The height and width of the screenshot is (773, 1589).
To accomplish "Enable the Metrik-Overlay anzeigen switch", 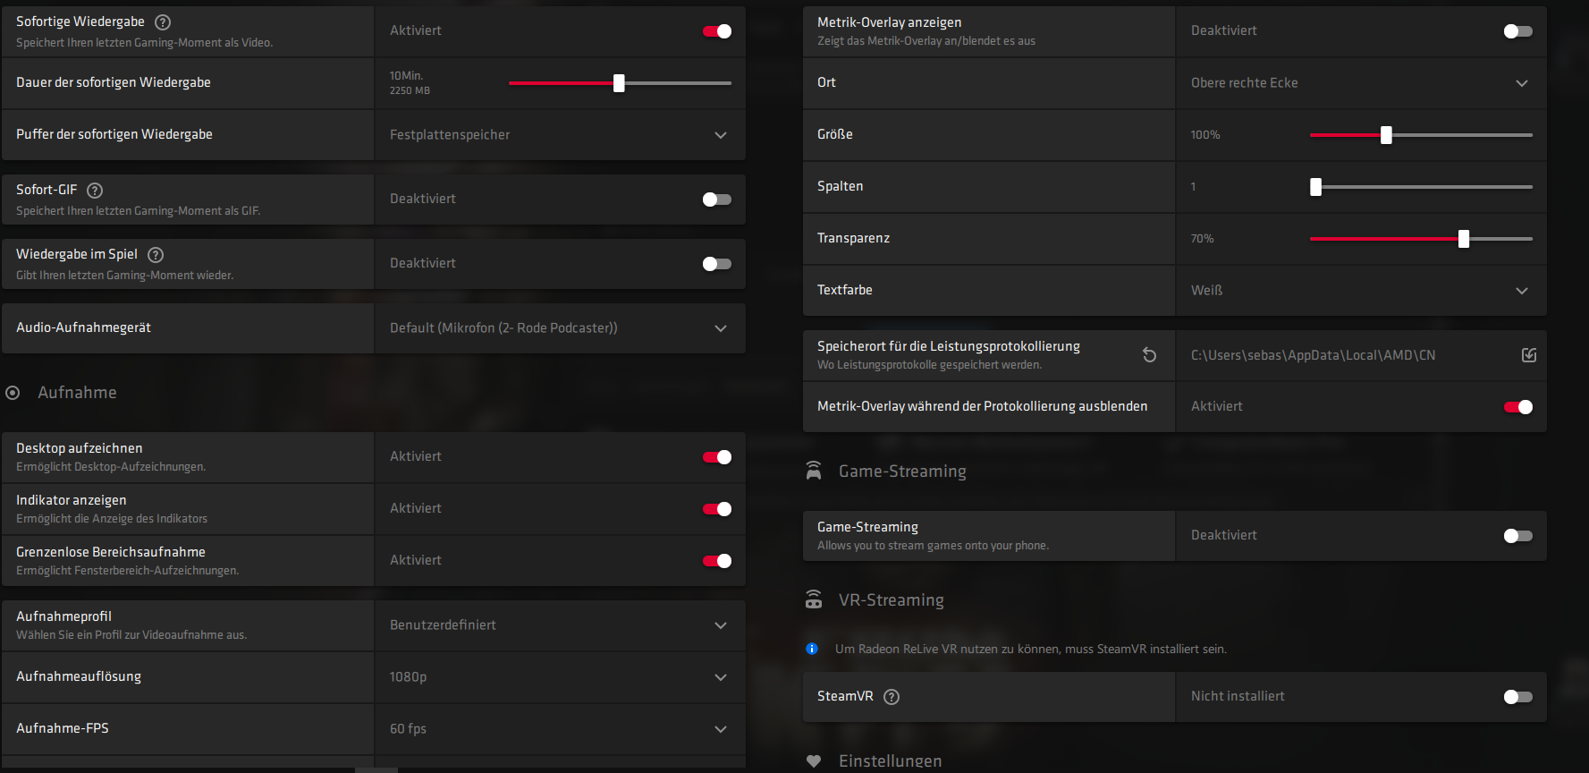I will tap(1517, 31).
